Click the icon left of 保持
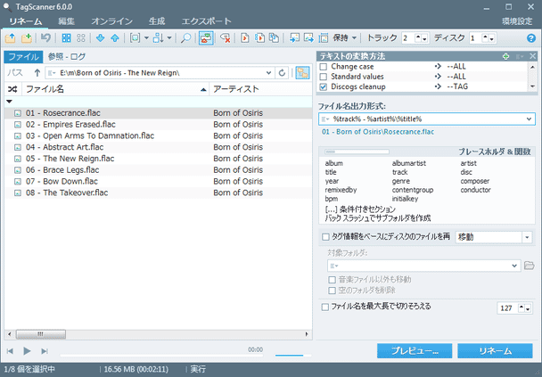This screenshot has width=542, height=377. [324, 38]
